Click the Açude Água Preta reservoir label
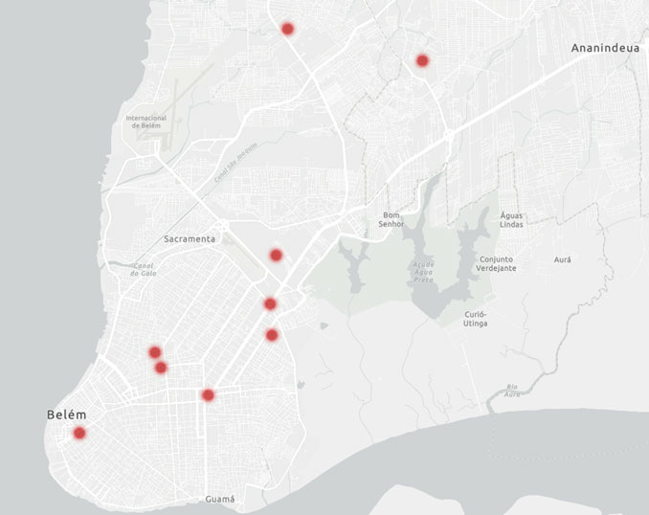649x515 pixels. [x=422, y=270]
